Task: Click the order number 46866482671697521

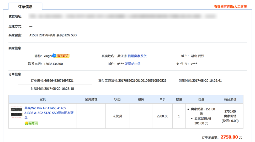Action: pyautogui.click(x=59, y=81)
